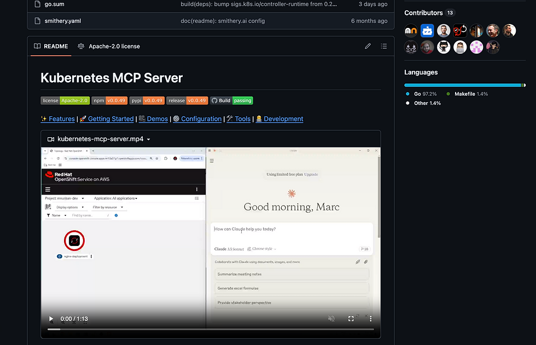This screenshot has width=536, height=345.
Task: Click the npm v0.0.49 badge
Action: [x=109, y=101]
